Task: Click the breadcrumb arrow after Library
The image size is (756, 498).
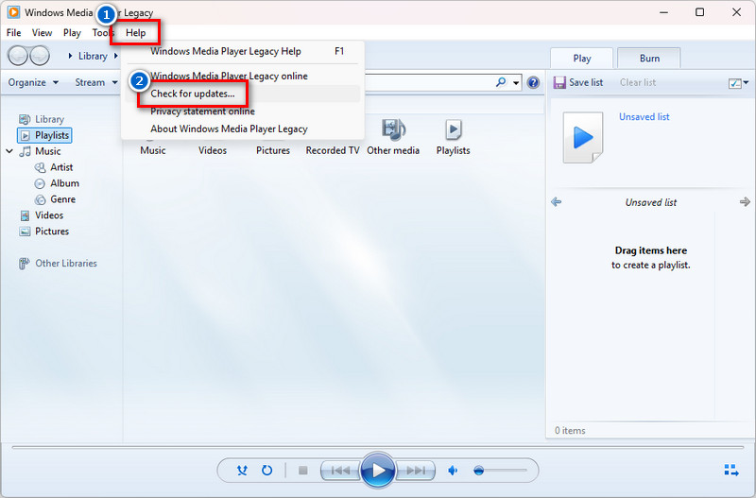Action: pyautogui.click(x=115, y=56)
